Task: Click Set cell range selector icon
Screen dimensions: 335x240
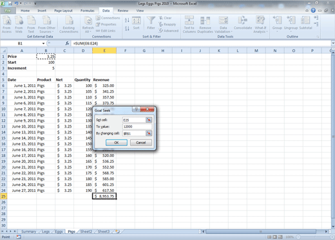Action: [x=149, y=120]
